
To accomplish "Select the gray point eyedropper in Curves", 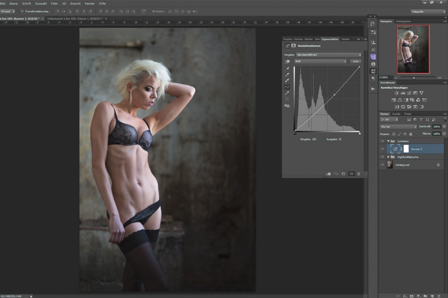I will 287,75.
